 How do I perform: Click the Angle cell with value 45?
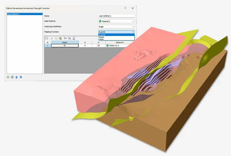[x=65, y=46]
